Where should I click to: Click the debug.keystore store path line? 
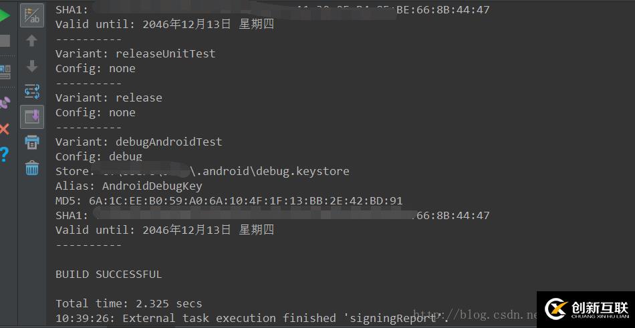pos(202,171)
